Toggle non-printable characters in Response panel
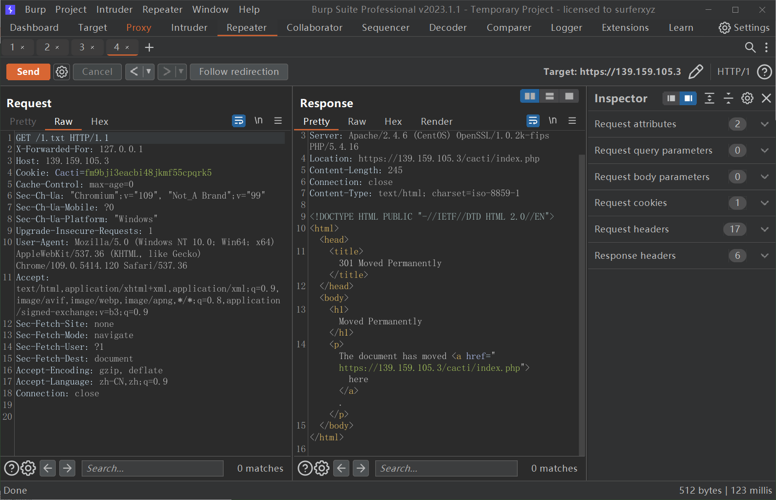Image resolution: width=776 pixels, height=500 pixels. point(552,121)
